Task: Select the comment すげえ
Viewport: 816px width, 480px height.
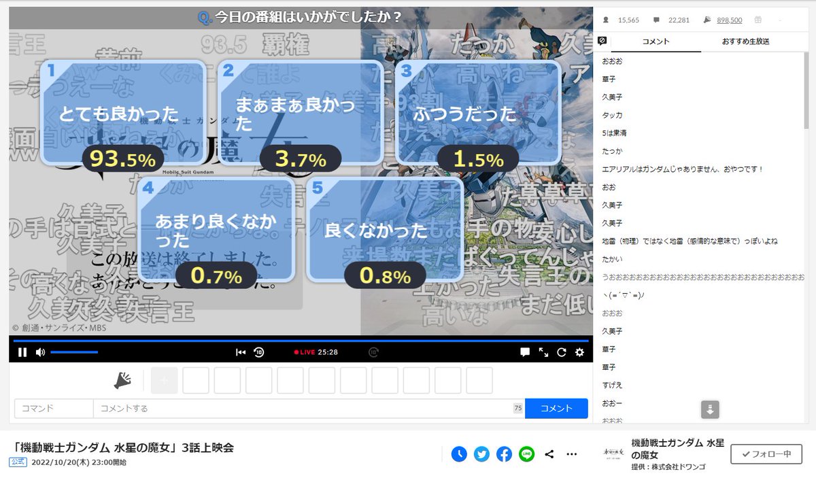Action: coord(612,385)
